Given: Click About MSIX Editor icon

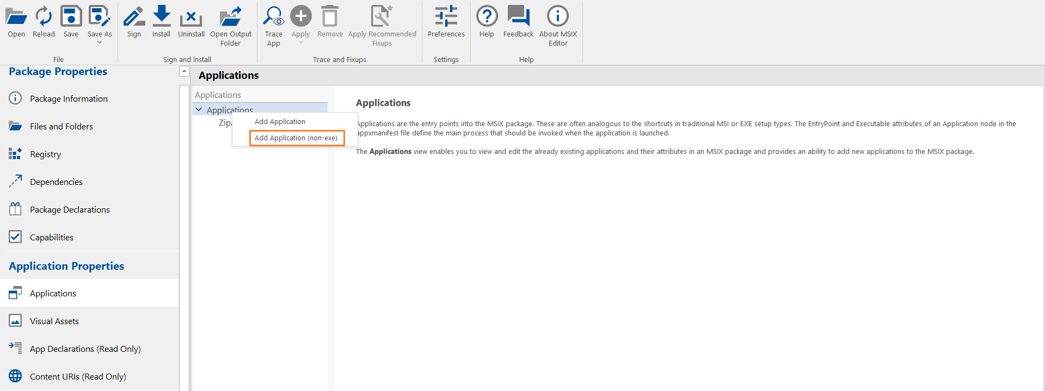Looking at the screenshot, I should (558, 17).
